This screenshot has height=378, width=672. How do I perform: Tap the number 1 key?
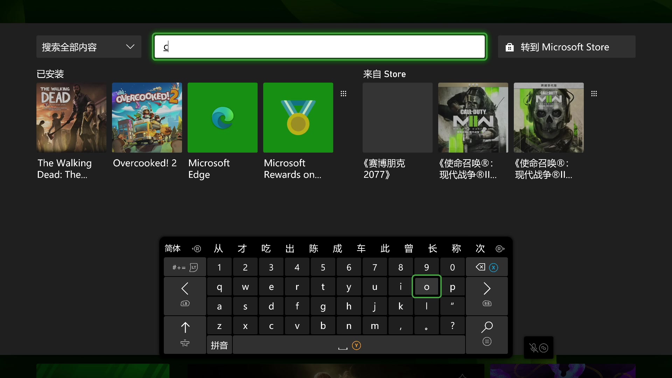tap(219, 267)
